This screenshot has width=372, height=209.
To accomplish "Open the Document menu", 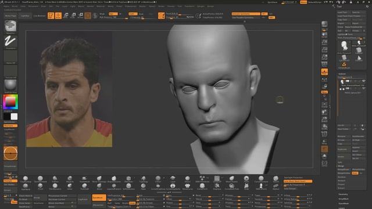I will click(x=33, y=6).
